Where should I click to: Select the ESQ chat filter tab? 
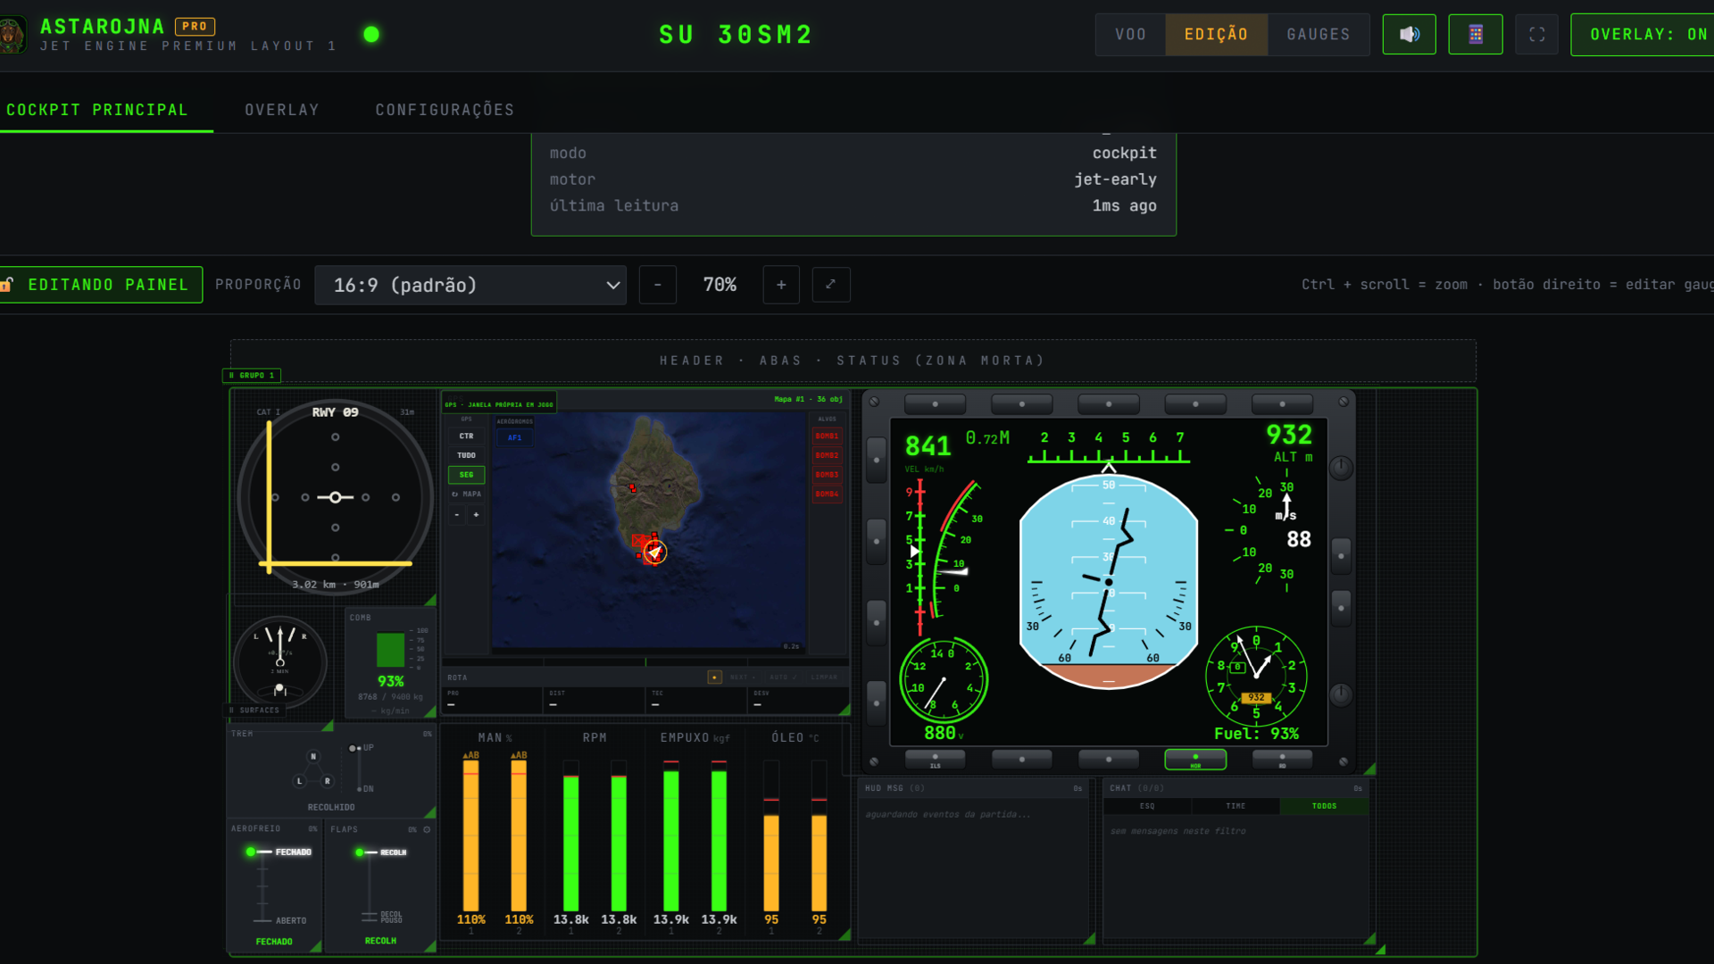1147,806
